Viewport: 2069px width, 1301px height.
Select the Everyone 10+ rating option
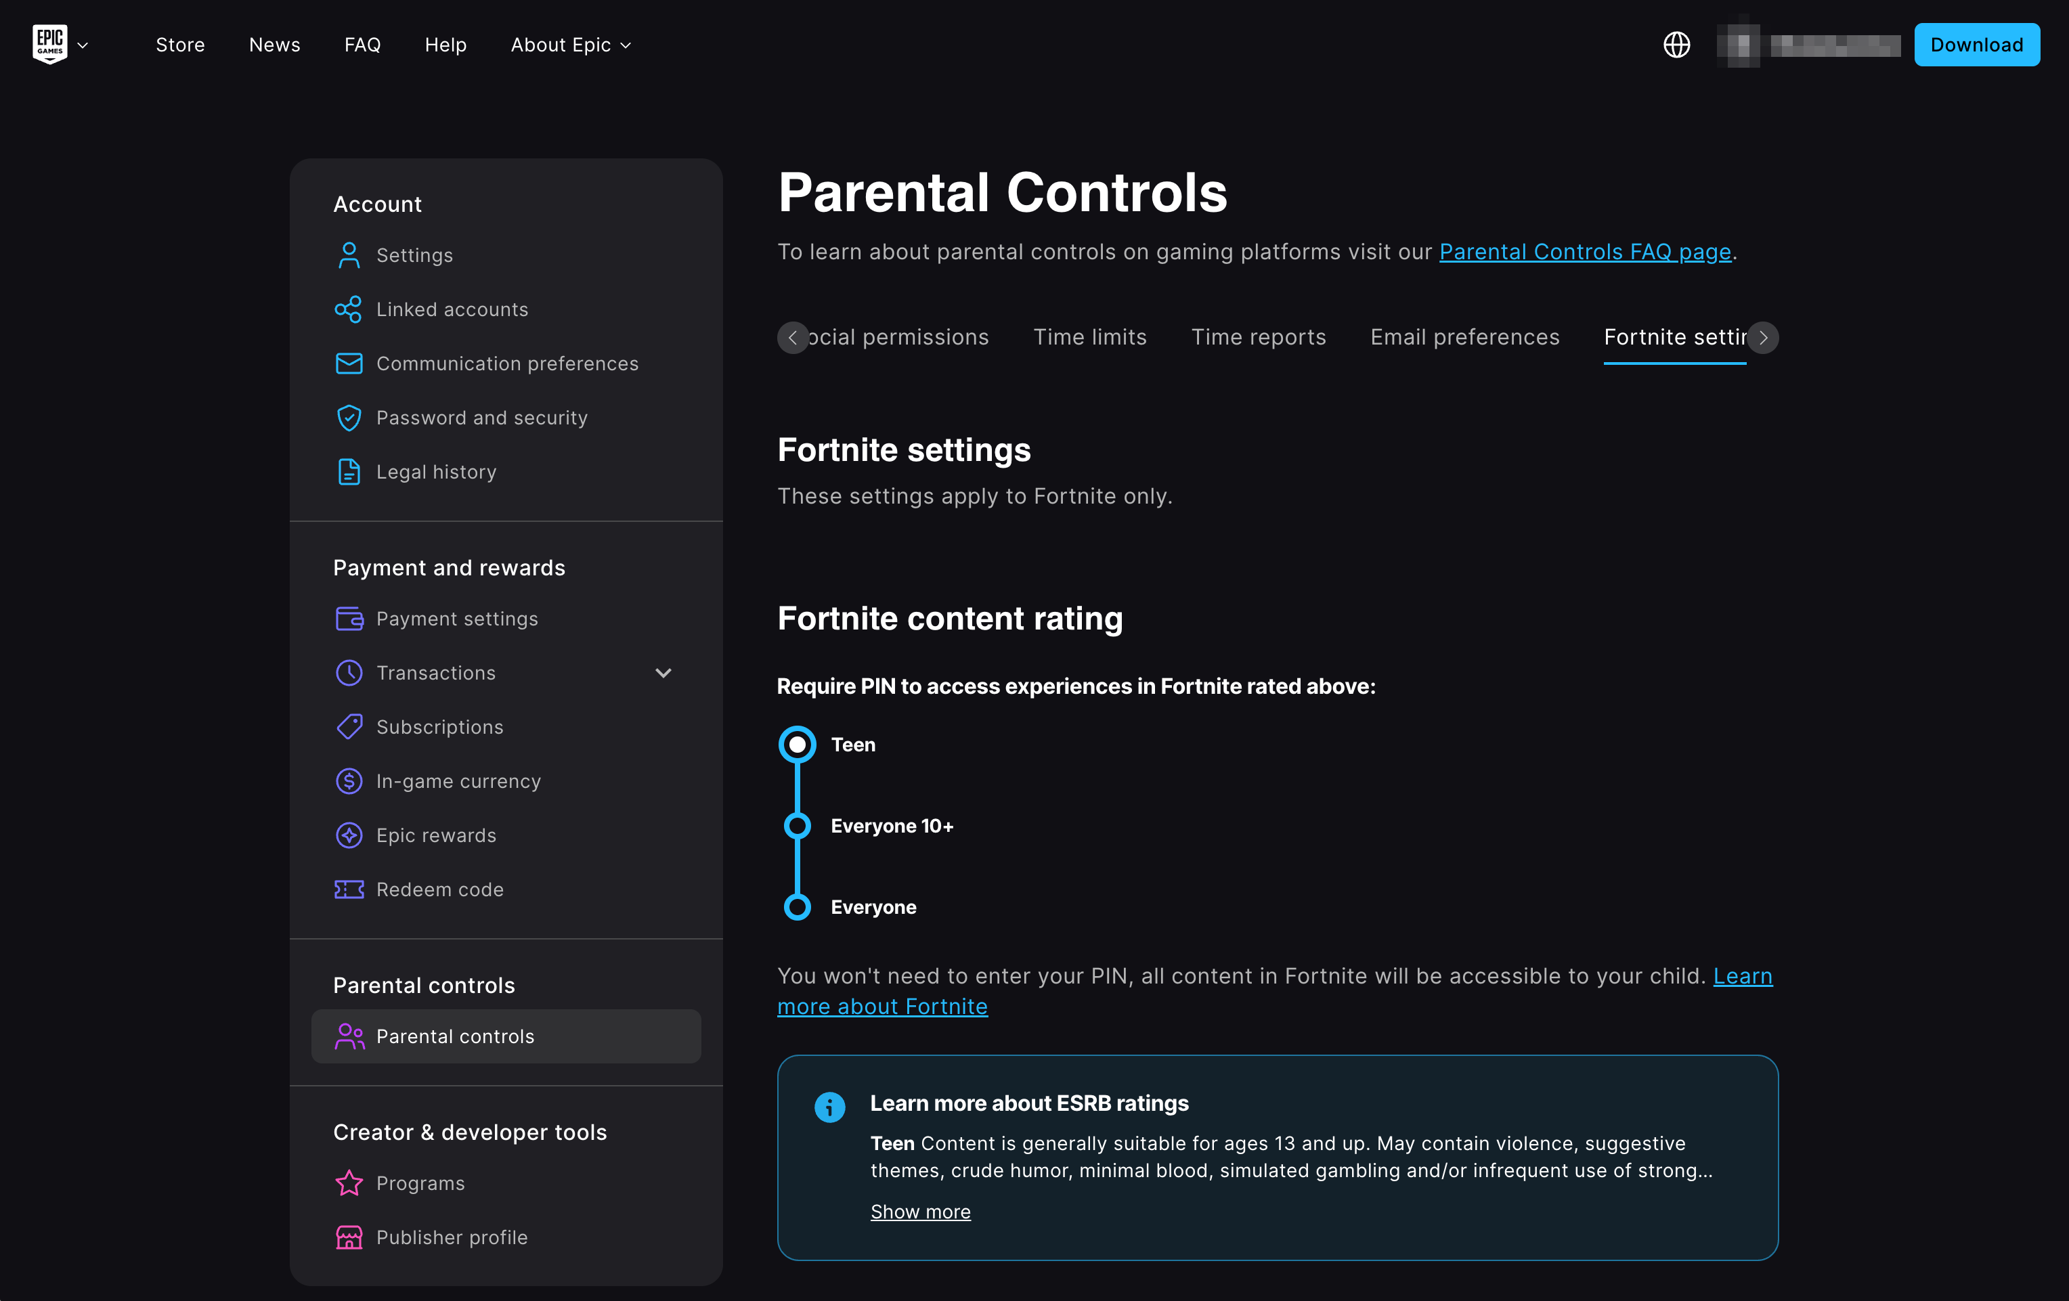click(x=798, y=826)
